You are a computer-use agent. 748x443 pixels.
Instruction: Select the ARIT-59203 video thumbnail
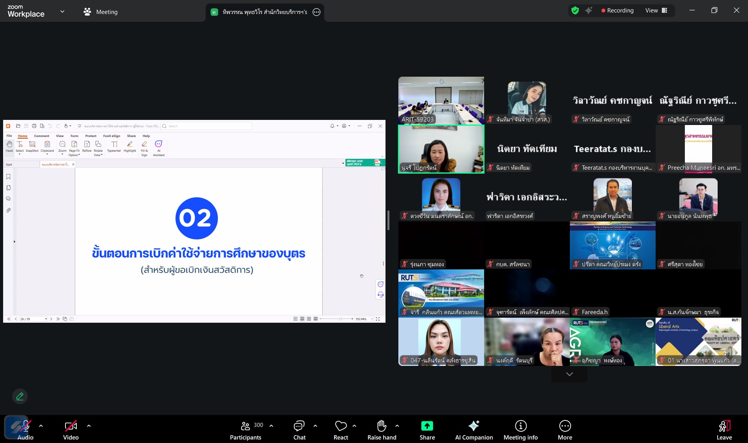click(x=441, y=100)
